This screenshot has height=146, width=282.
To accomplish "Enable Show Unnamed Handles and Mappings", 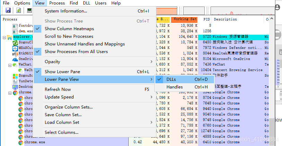I will 95,44.
